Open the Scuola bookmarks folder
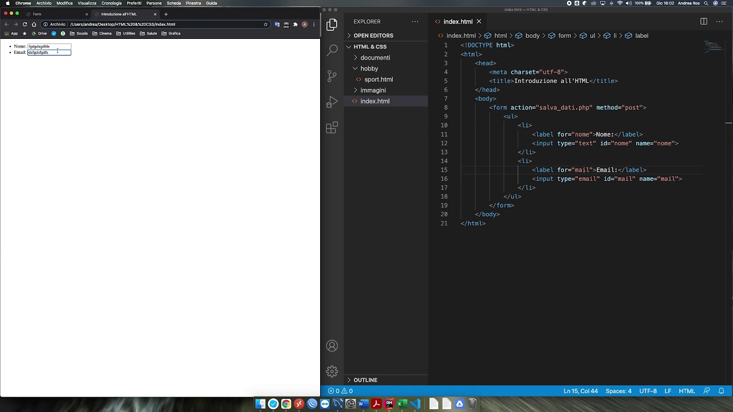 tap(79, 33)
